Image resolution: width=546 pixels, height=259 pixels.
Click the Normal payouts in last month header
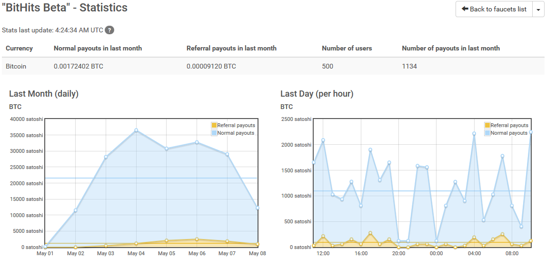point(98,49)
